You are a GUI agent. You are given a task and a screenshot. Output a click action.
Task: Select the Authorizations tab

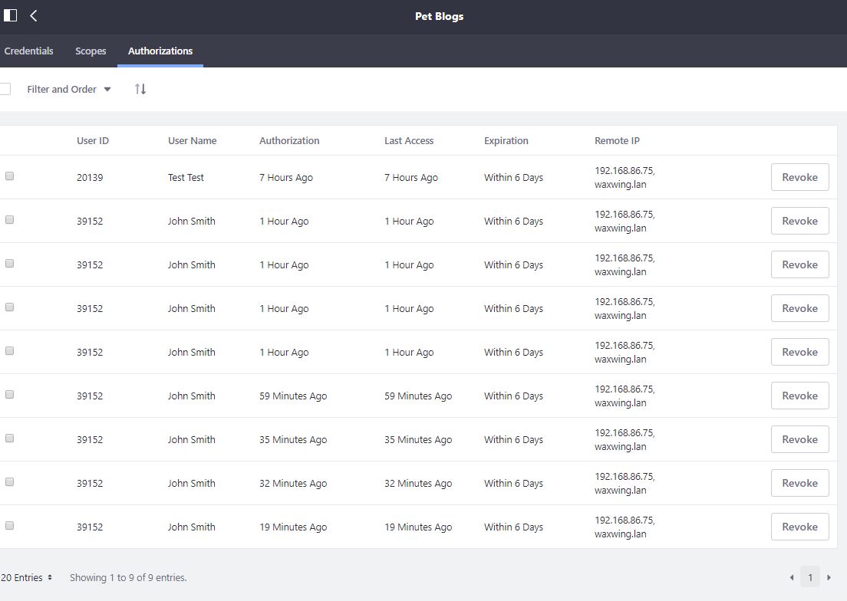click(x=160, y=51)
